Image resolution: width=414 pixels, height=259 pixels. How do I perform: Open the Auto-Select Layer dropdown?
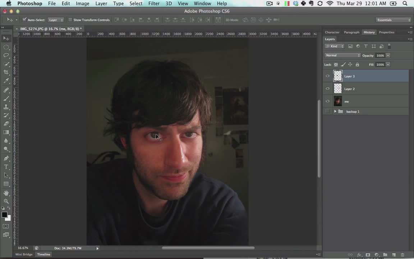pyautogui.click(x=56, y=20)
